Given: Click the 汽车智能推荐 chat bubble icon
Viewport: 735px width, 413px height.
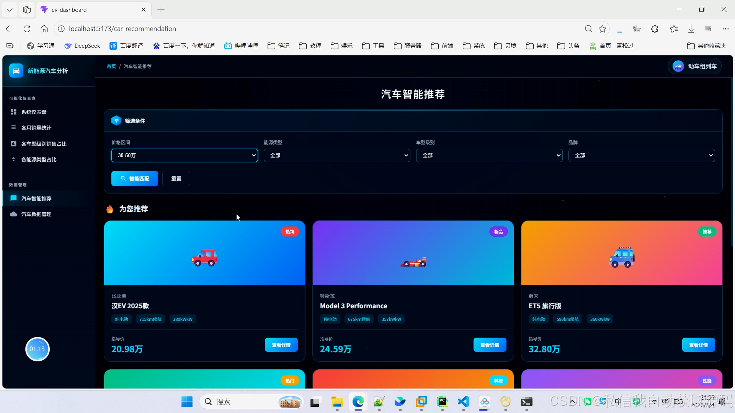Looking at the screenshot, I should pyautogui.click(x=13, y=198).
